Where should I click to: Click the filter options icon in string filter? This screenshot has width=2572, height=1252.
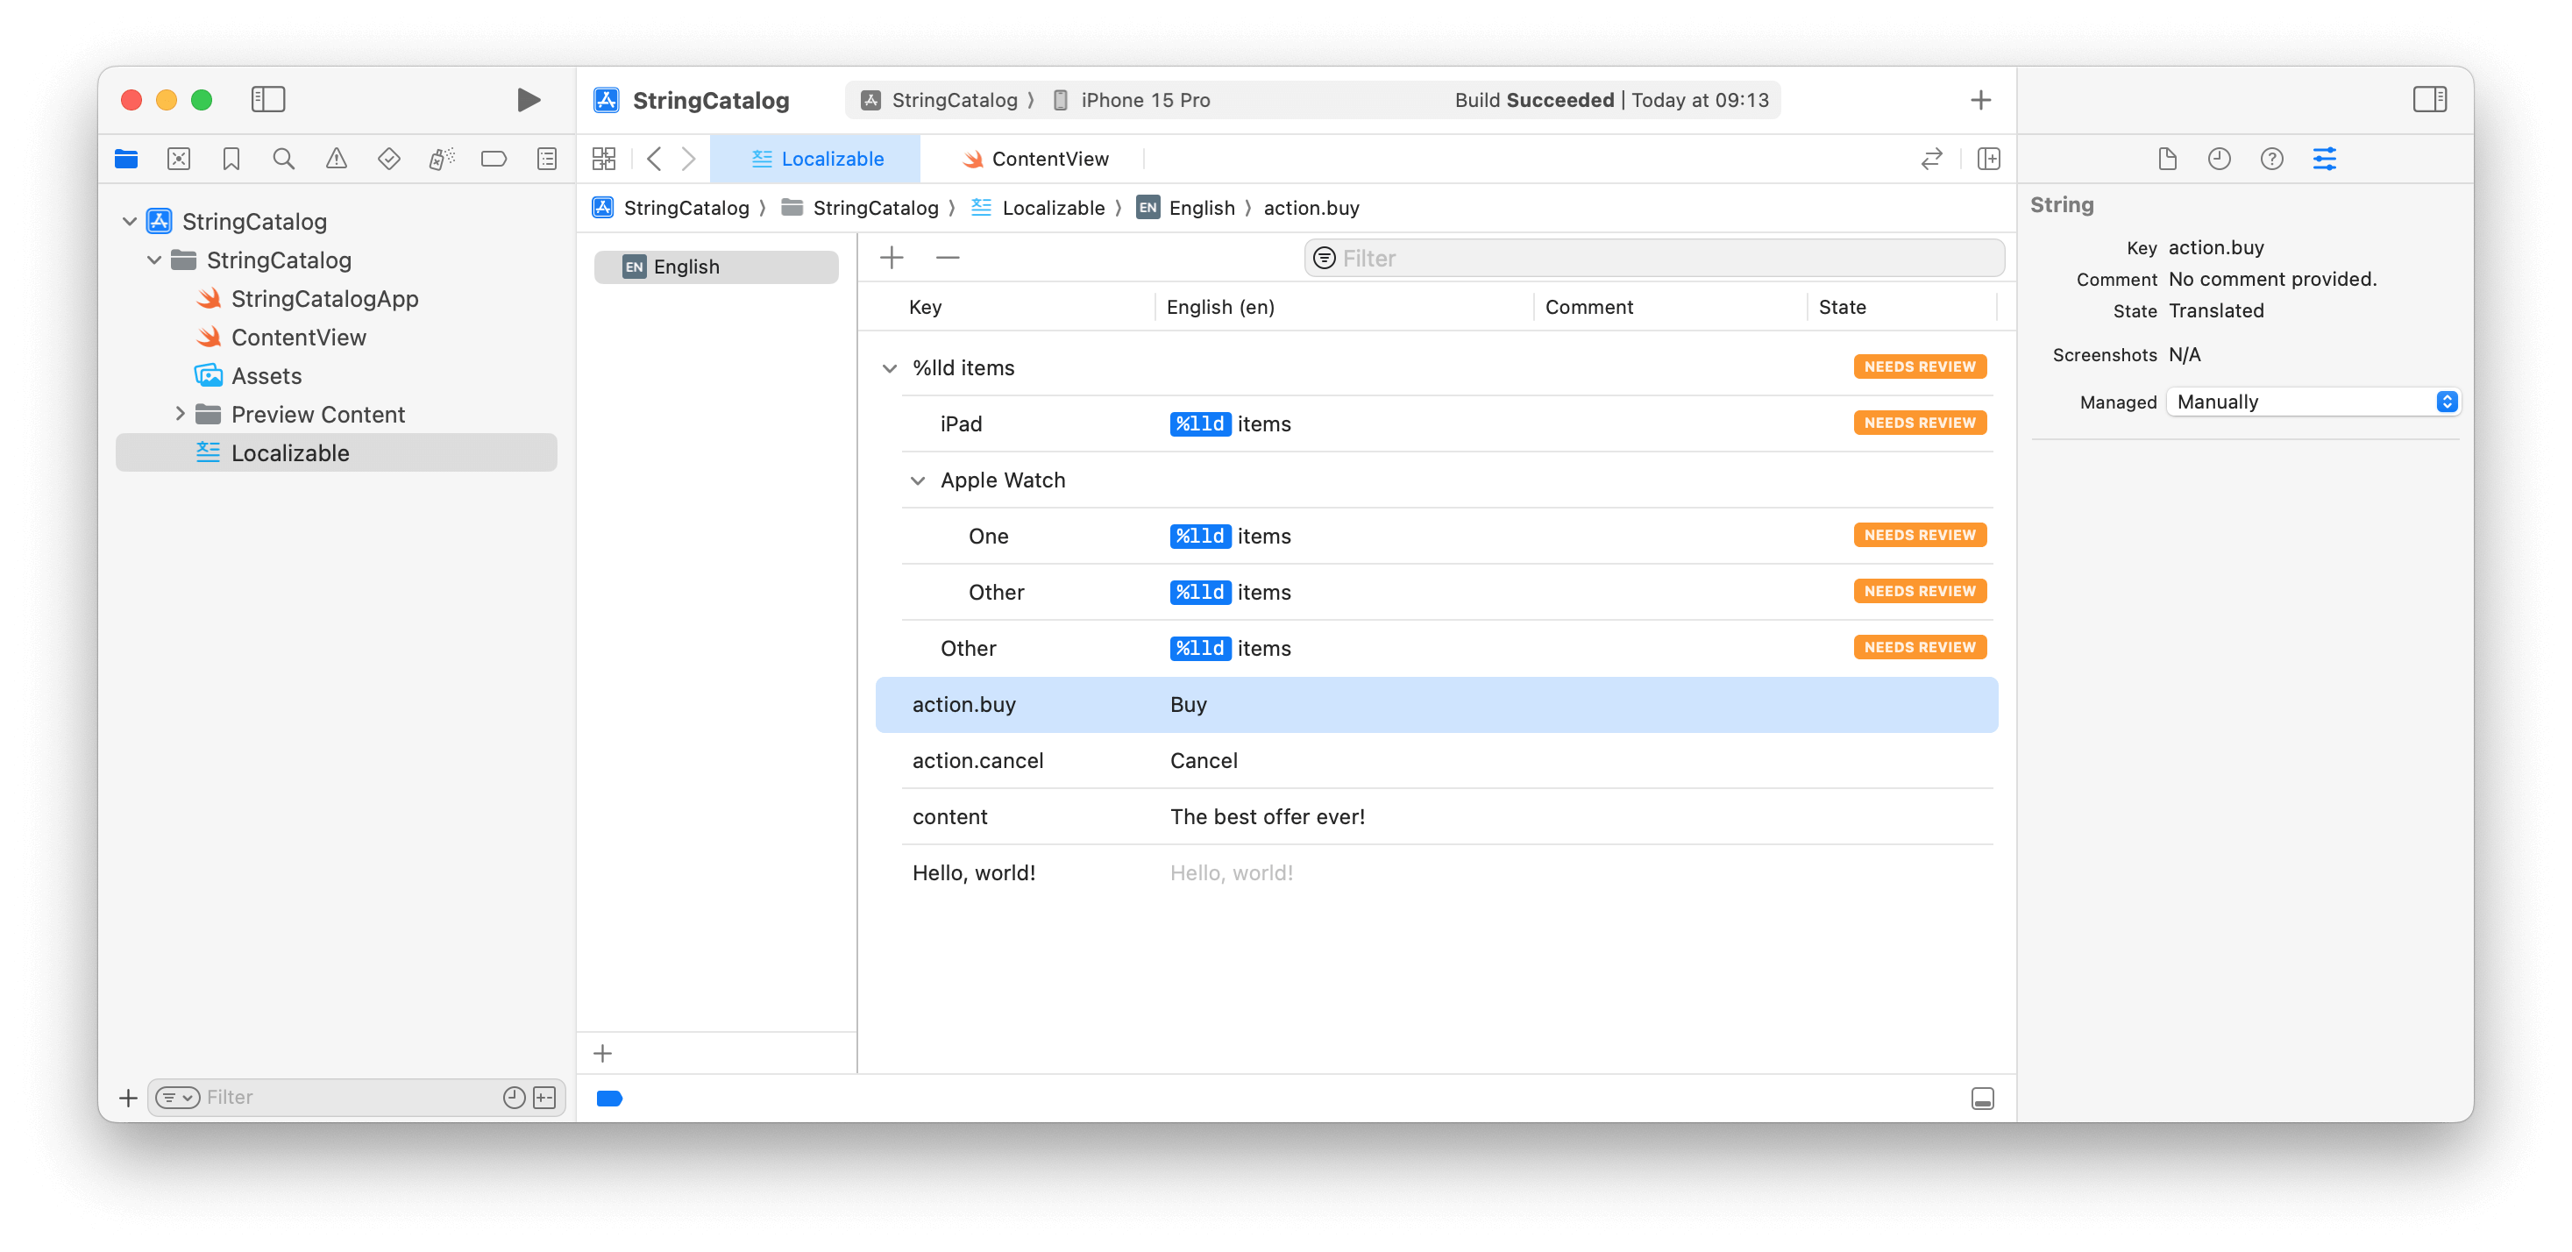click(1324, 259)
